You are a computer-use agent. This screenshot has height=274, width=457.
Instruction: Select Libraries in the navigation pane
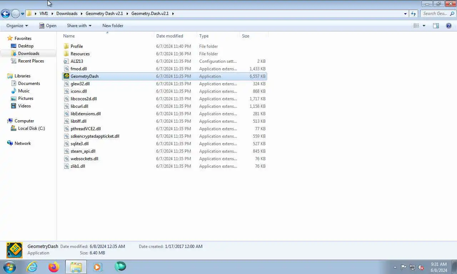point(22,76)
